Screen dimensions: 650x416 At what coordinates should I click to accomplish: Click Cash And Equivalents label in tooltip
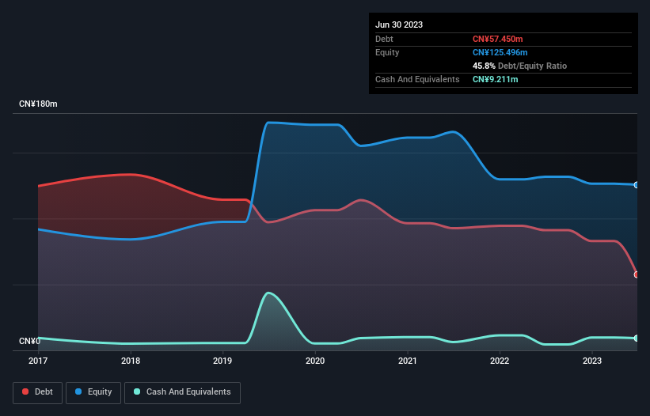pos(417,79)
